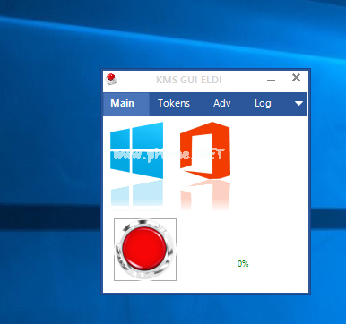Screen dimensions: 346x324
Task: Select the orange Office logo icon
Action: click(205, 150)
